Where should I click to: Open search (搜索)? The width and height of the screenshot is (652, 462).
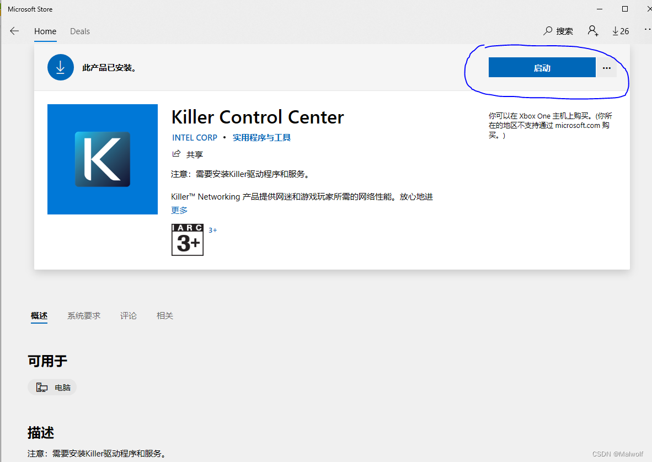tap(558, 31)
